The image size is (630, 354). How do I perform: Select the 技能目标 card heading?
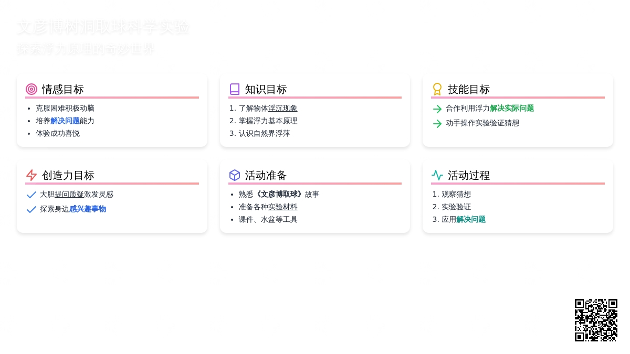(x=469, y=90)
